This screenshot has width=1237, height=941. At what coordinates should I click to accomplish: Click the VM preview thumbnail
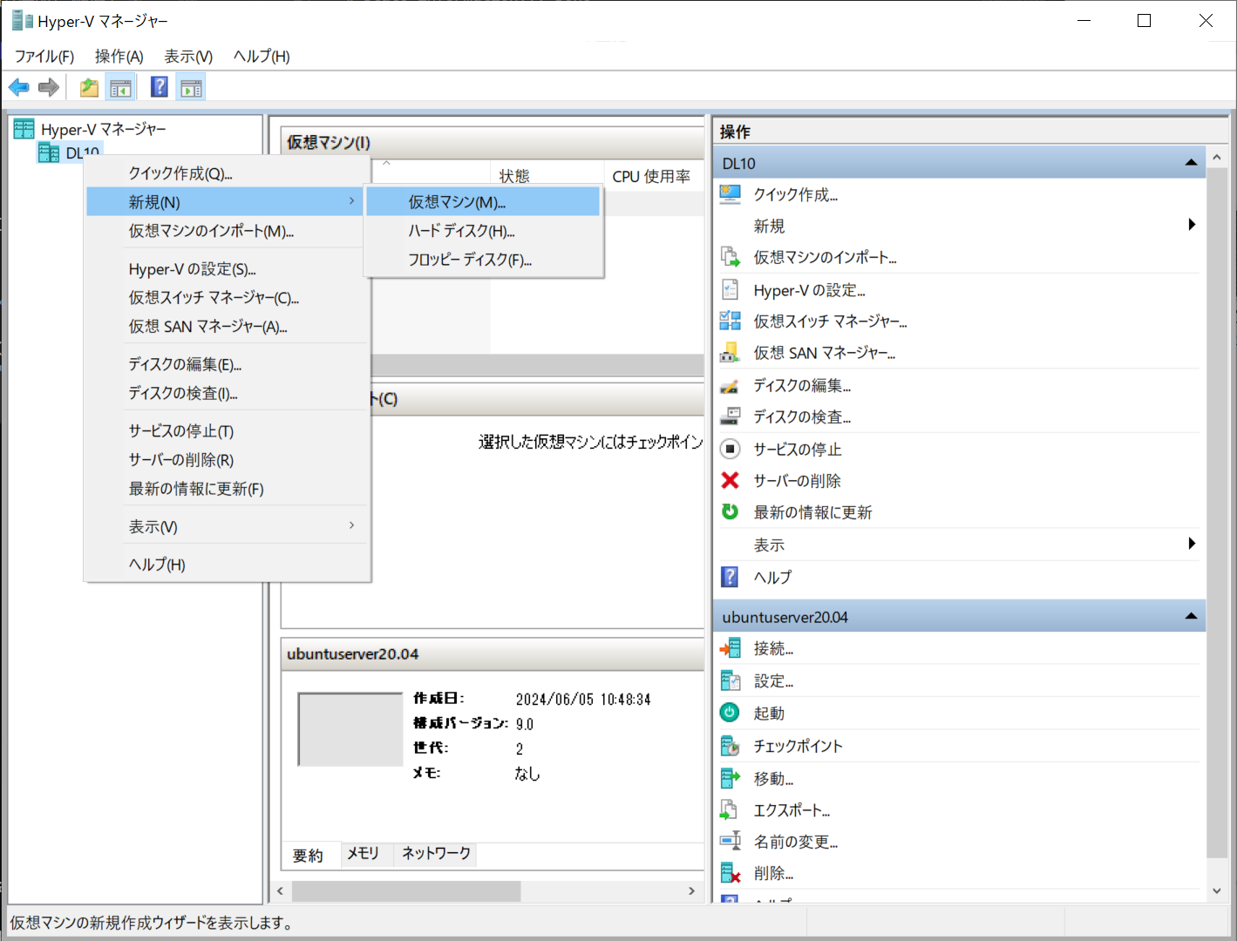[x=350, y=729]
